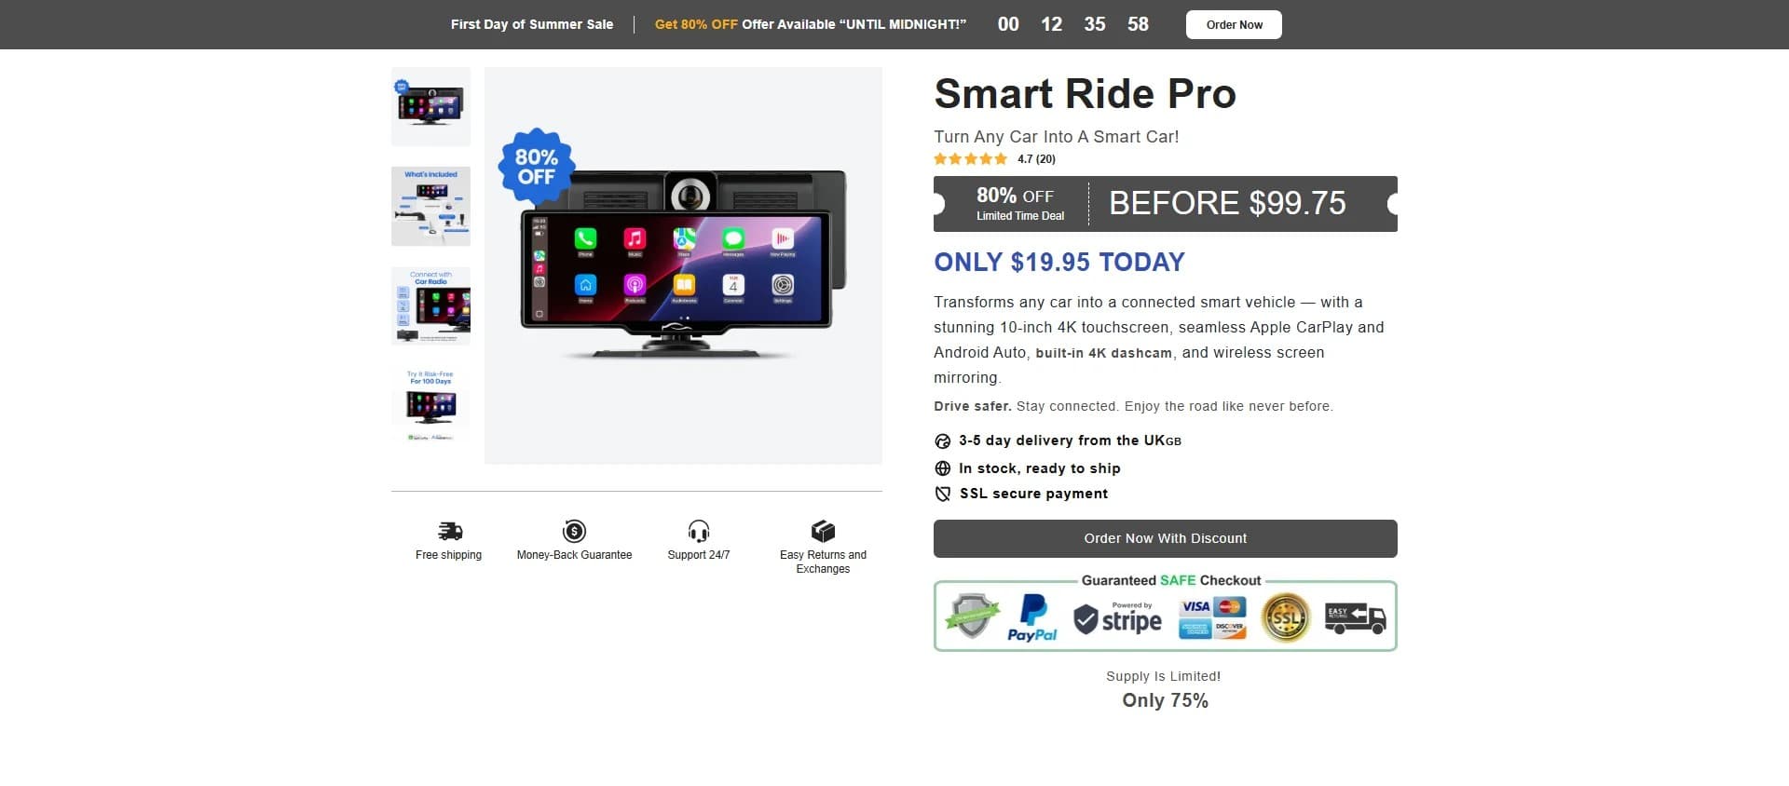Click the Free shipping truck icon
Viewport: 1789px width, 786px height.
(450, 531)
